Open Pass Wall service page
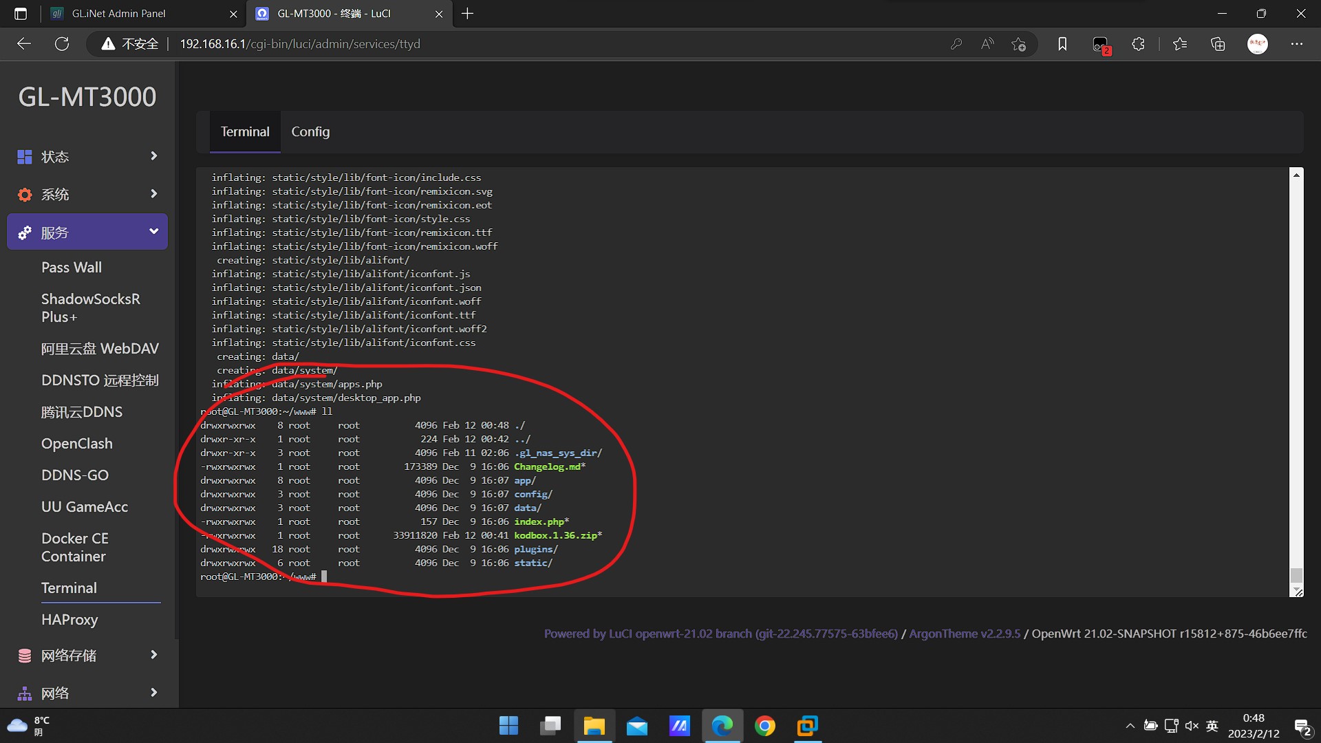Image resolution: width=1321 pixels, height=743 pixels. coord(71,268)
